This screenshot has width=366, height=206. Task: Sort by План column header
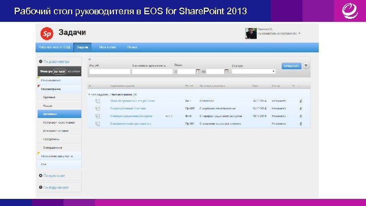point(255,86)
